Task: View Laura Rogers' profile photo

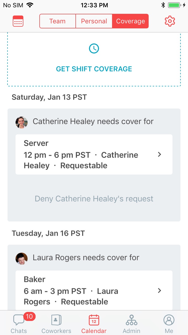Action: coord(22,258)
